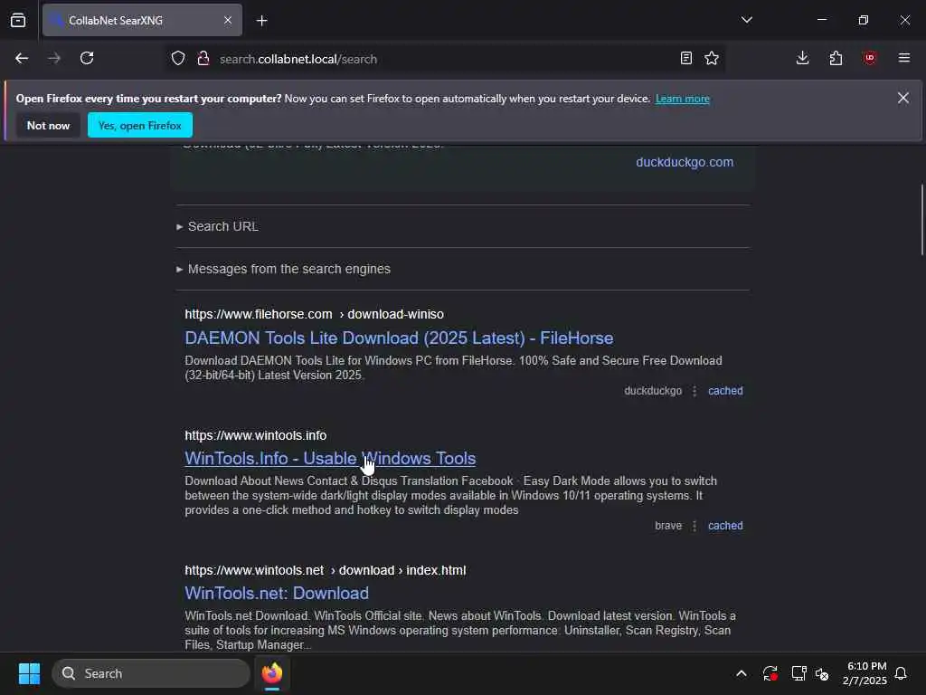Click the Not now button

click(49, 125)
